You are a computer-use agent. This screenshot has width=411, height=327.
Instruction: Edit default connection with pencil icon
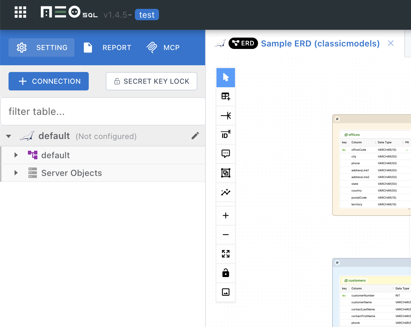[x=195, y=136]
